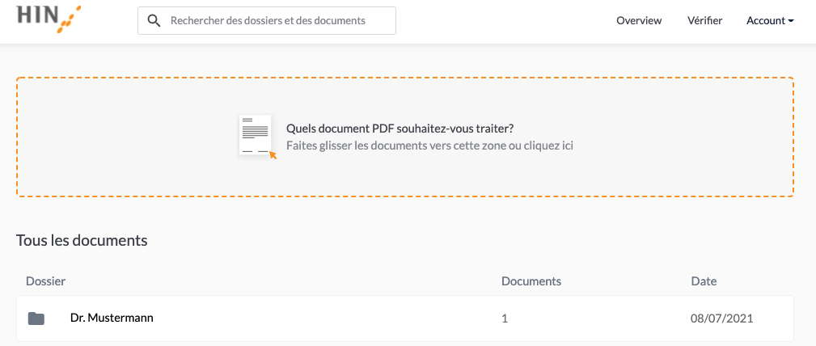Click the dashed PDF upload drop zone
This screenshot has height=346, width=816.
[405, 137]
